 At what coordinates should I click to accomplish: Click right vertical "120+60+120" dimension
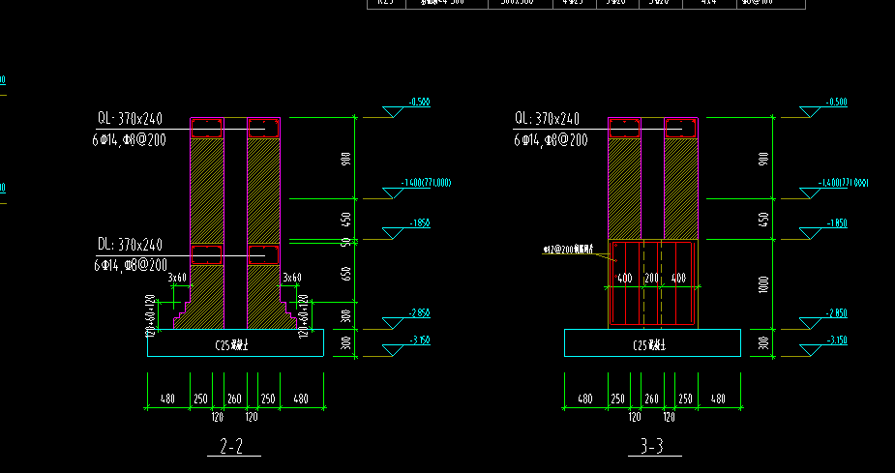304,315
